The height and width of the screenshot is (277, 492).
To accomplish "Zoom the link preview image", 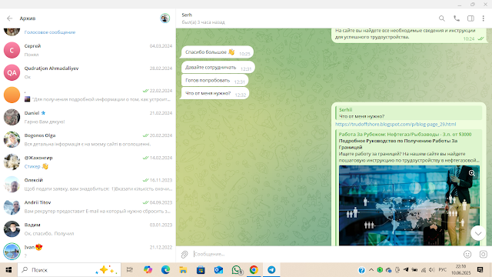I will tap(471, 173).
